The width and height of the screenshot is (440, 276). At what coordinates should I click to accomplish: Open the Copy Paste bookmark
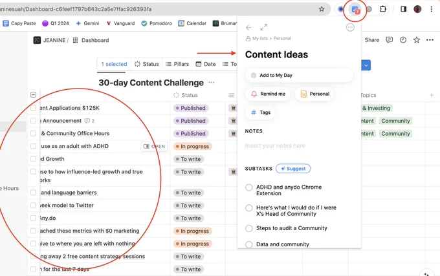[x=19, y=23]
